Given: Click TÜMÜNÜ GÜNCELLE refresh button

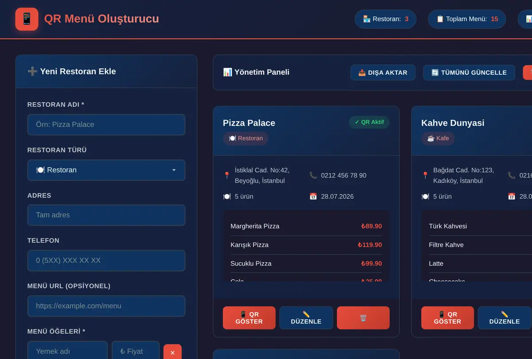Looking at the screenshot, I should click(469, 73).
